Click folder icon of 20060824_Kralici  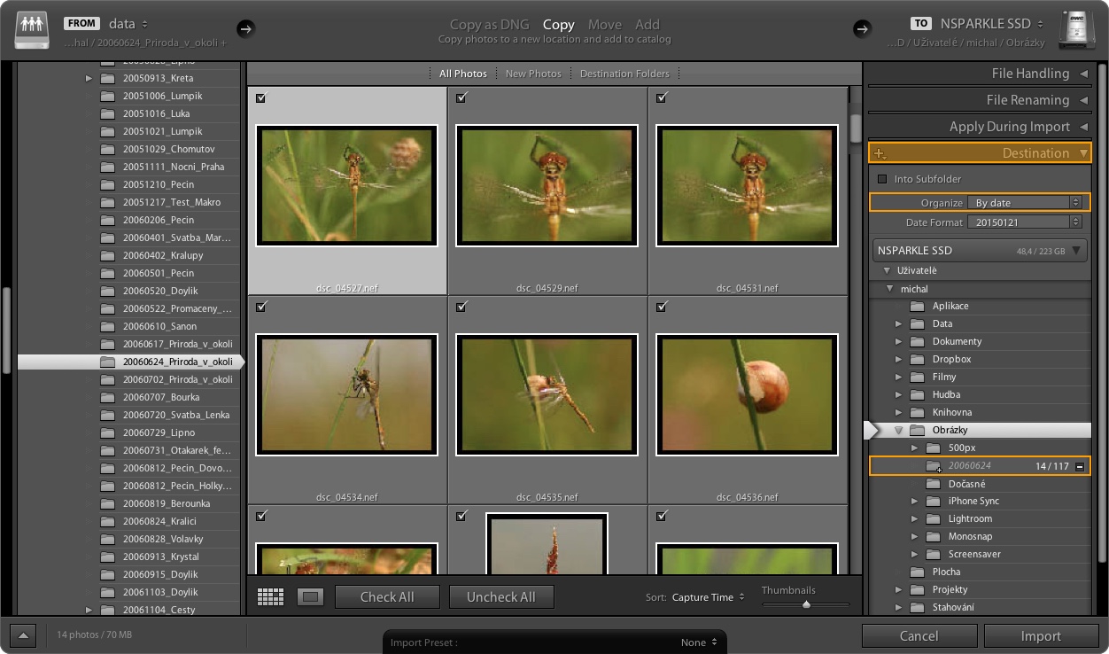108,521
